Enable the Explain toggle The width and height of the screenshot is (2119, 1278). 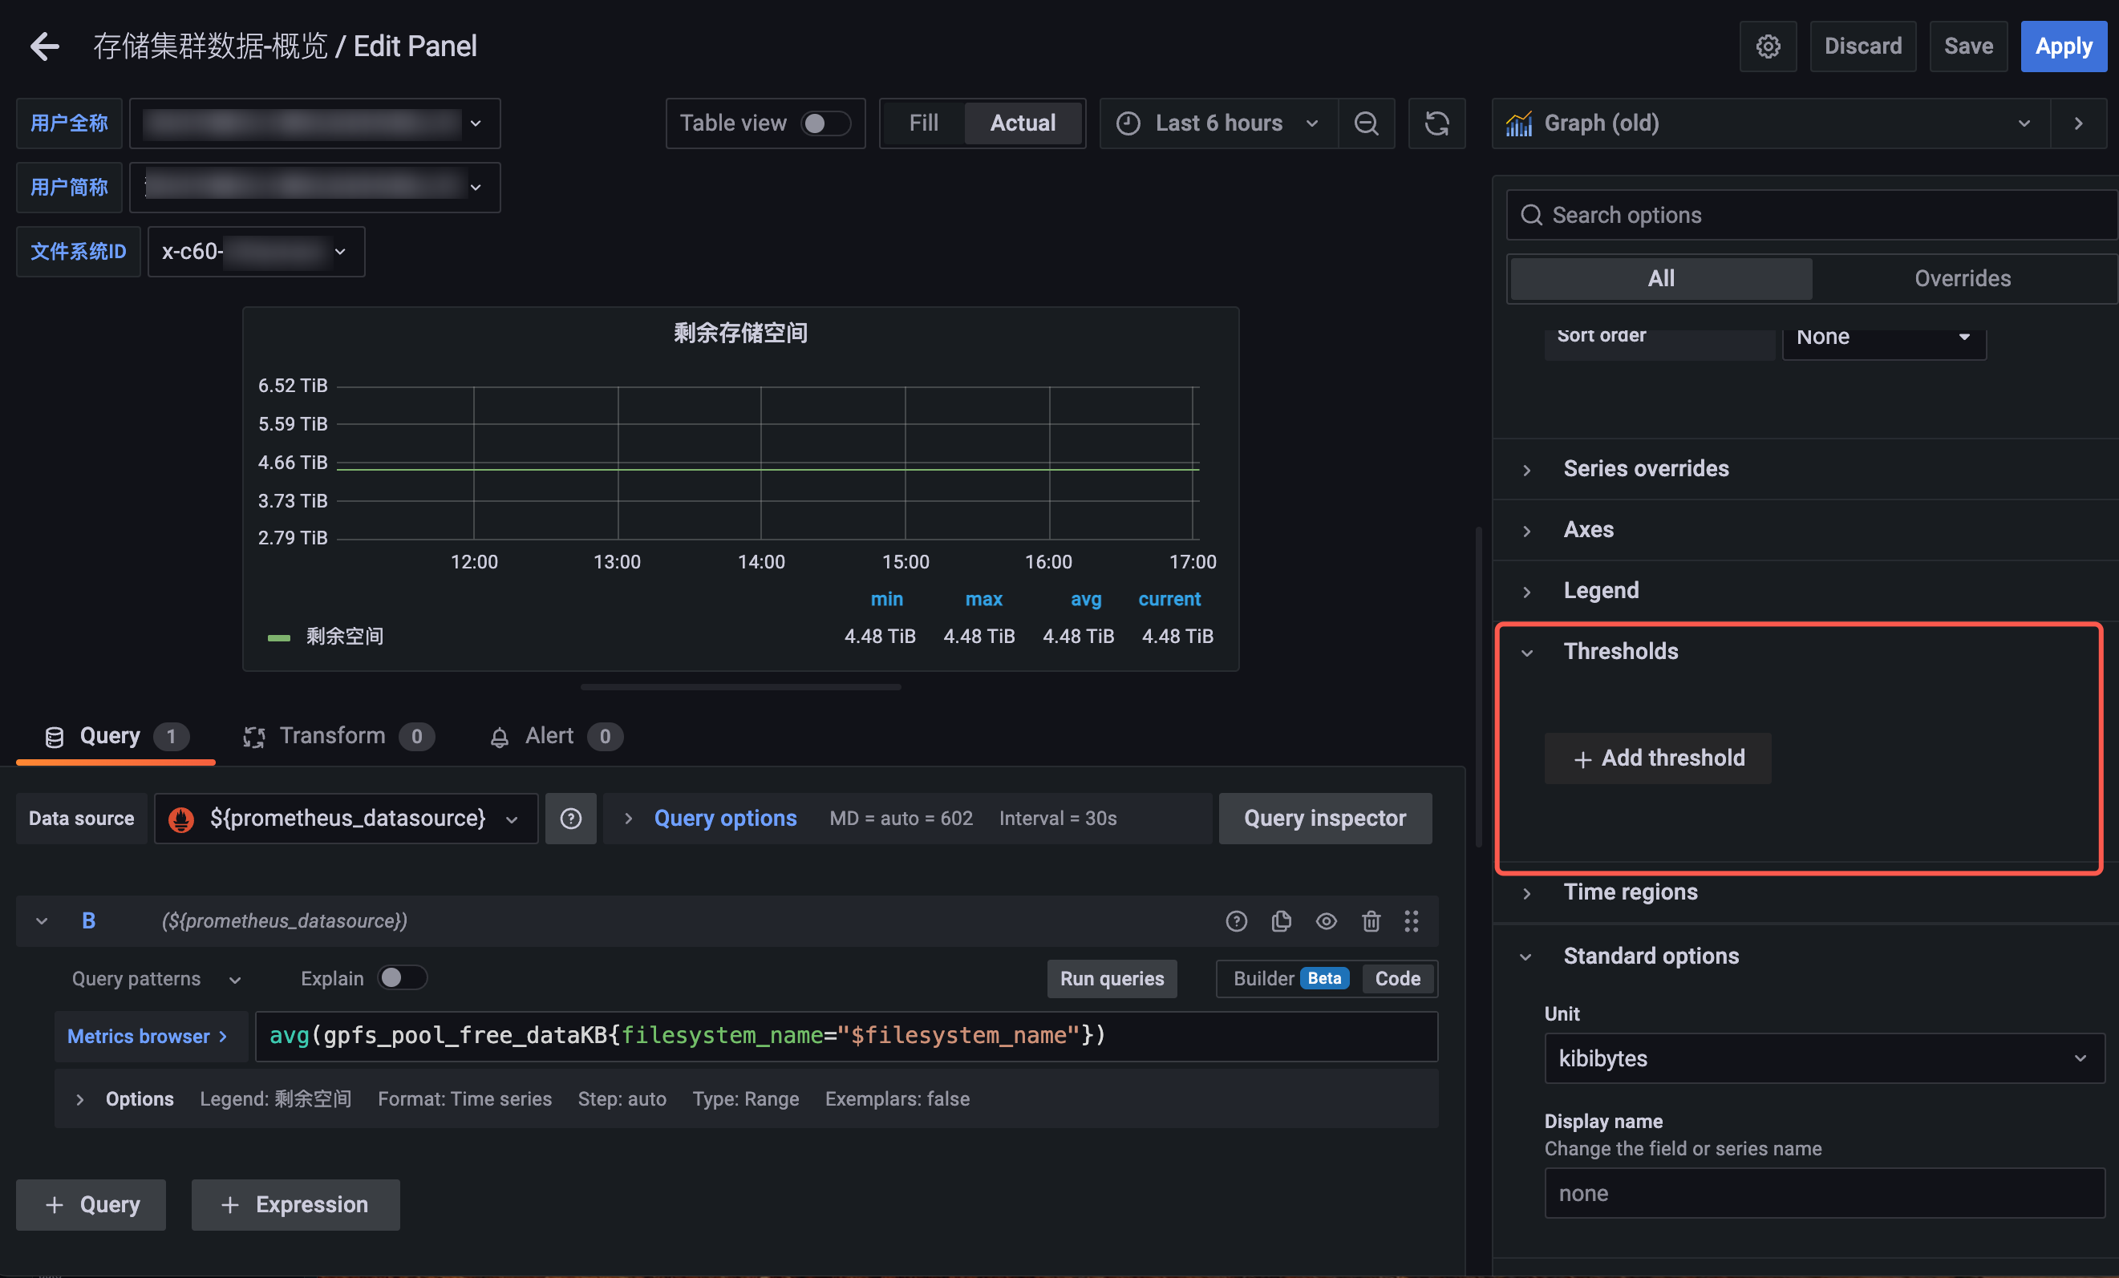click(x=402, y=978)
